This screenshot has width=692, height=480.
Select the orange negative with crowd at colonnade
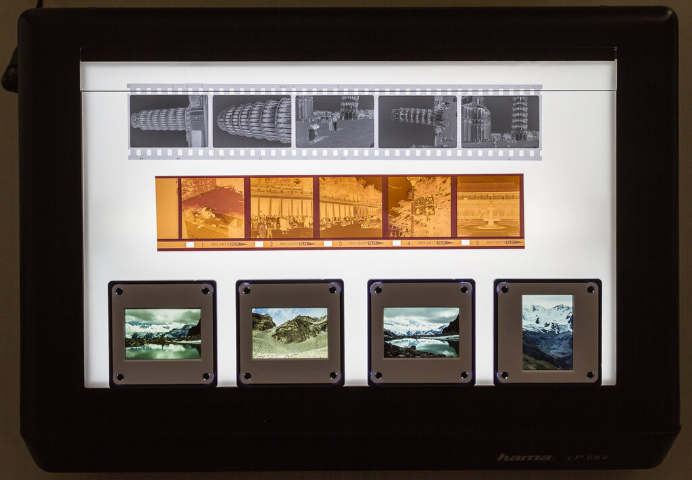(x=282, y=207)
